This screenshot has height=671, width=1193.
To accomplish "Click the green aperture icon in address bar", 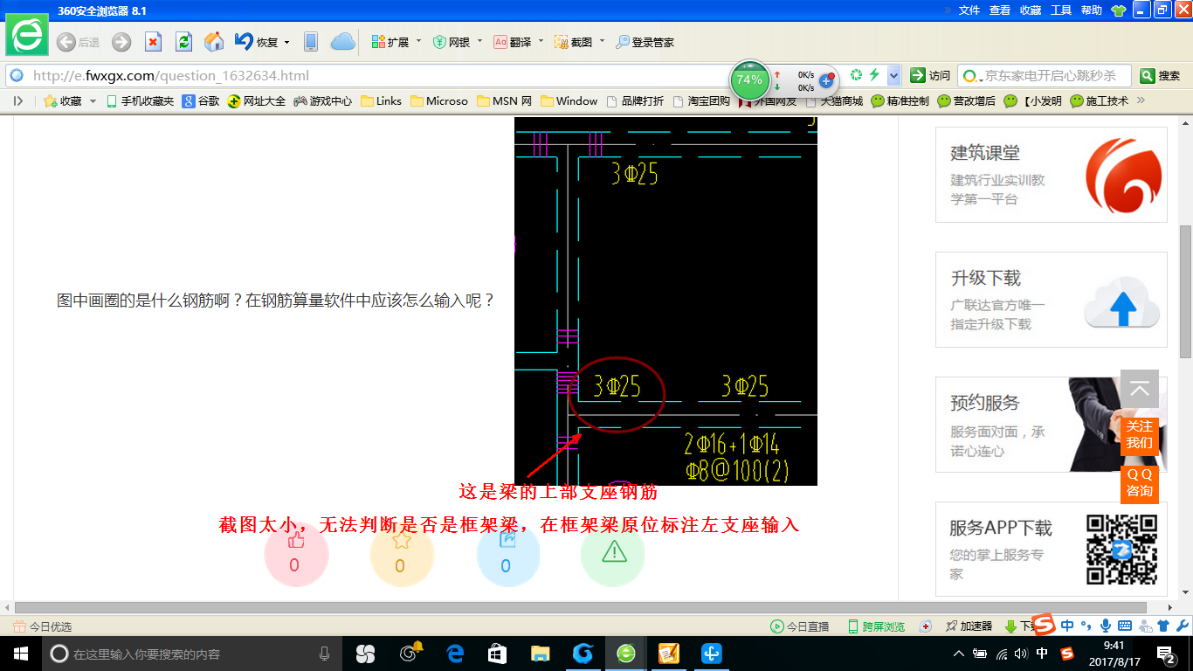I will 857,75.
